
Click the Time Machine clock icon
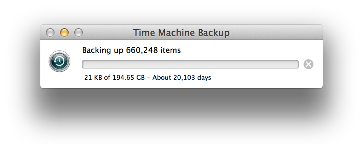point(59,61)
